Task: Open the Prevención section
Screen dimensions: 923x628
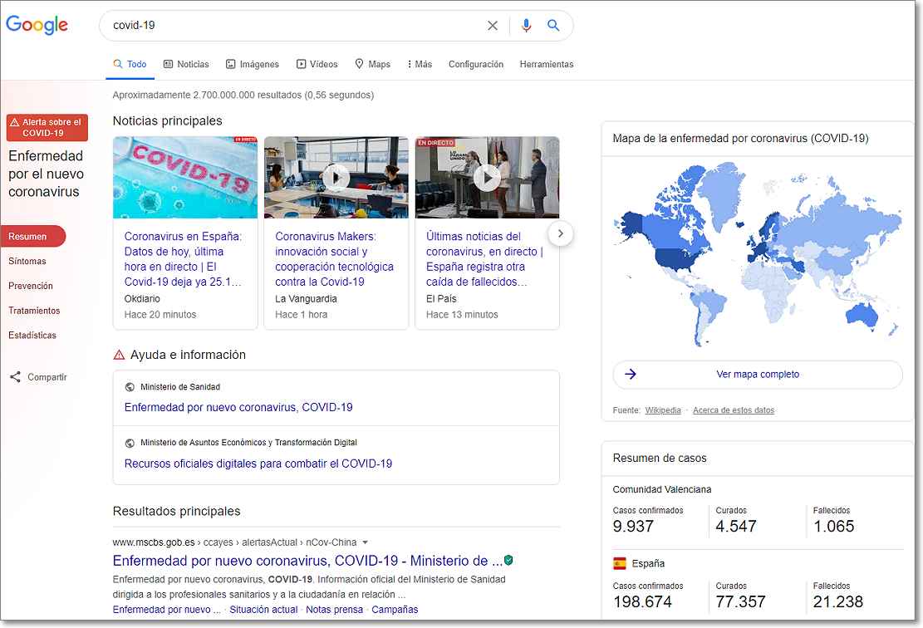Action: point(31,286)
